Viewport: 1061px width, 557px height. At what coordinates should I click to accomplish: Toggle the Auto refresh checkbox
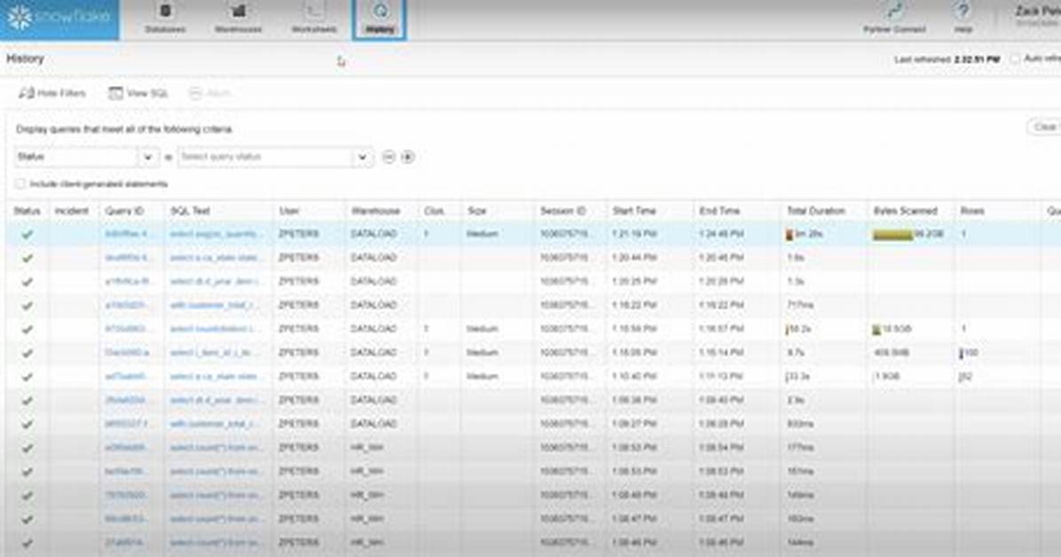click(x=1015, y=59)
